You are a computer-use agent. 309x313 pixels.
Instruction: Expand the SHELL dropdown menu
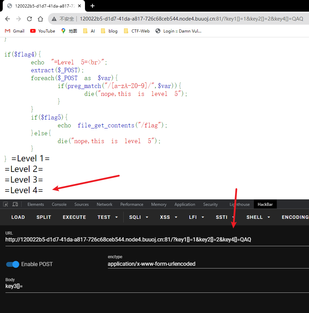click(x=258, y=217)
